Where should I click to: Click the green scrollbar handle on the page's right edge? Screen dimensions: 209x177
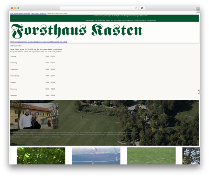[x=200, y=92]
